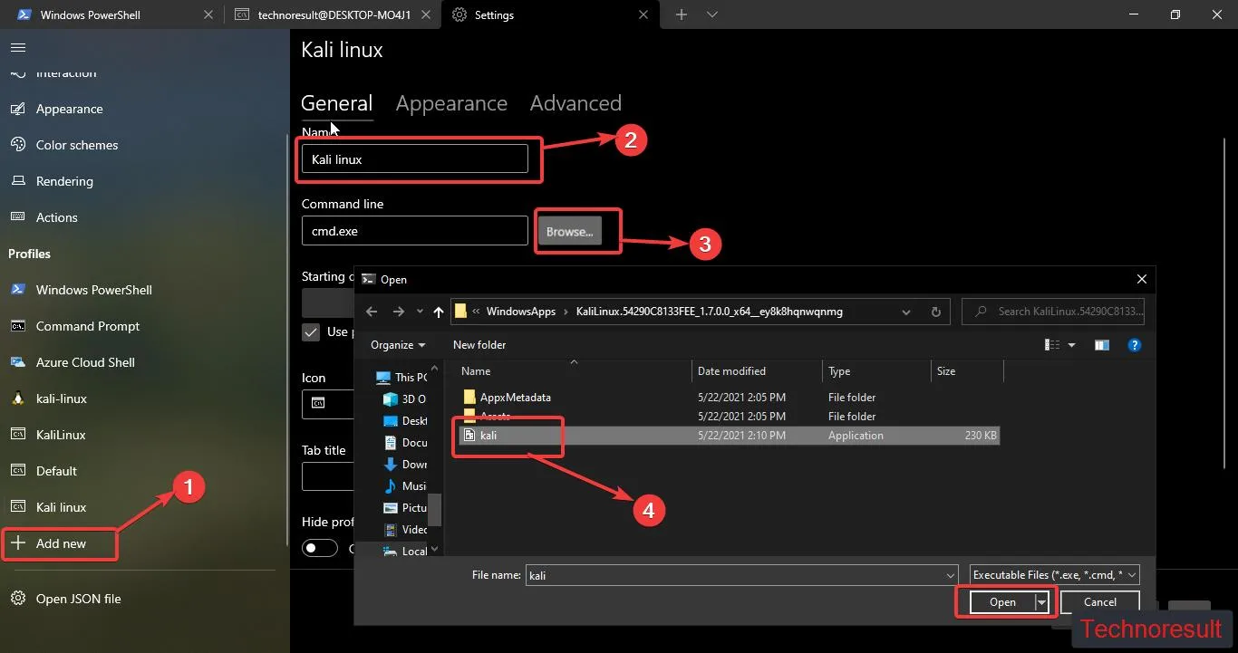
Task: Click the Open JSON file gear icon
Action: coord(17,599)
